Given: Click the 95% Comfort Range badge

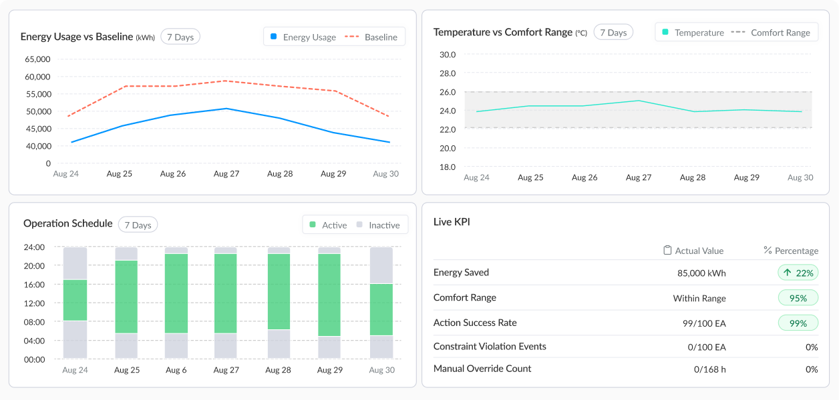Looking at the screenshot, I should [798, 298].
